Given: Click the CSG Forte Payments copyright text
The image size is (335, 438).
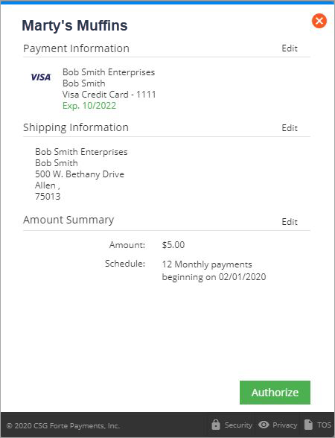Looking at the screenshot, I should [63, 426].
